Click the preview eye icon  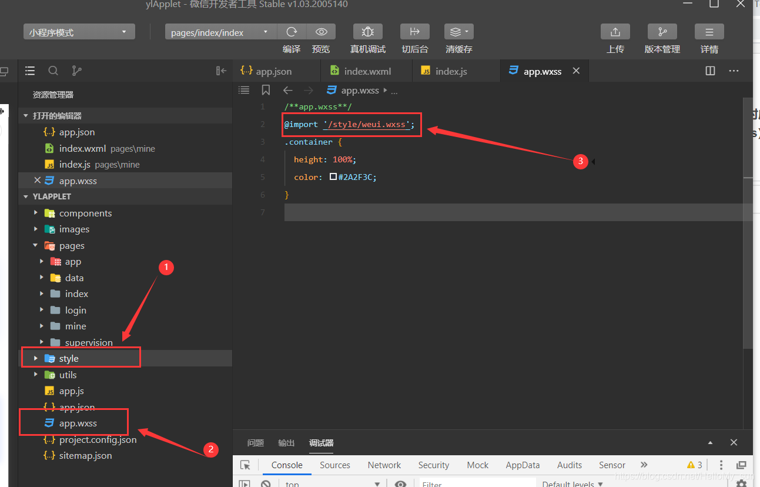point(321,32)
